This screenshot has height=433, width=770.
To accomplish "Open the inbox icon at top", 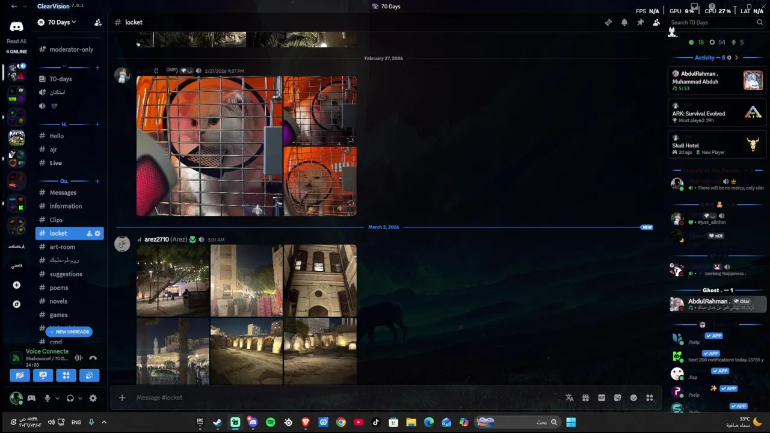I will 694,7.
